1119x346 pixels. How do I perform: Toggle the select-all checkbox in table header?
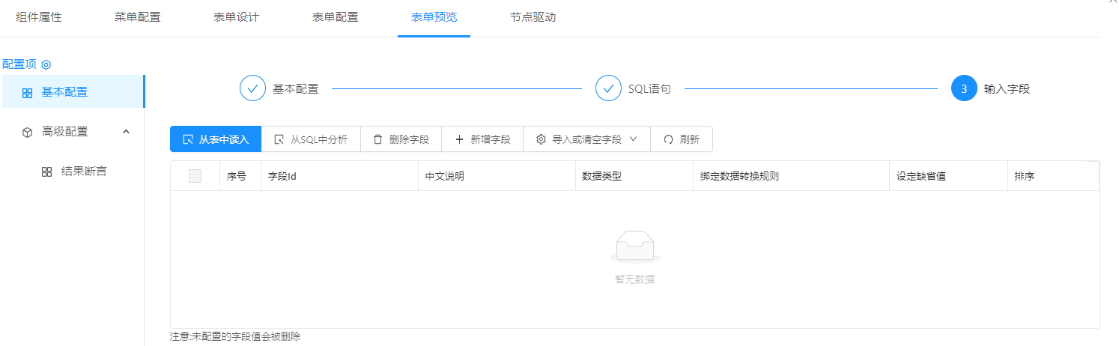195,176
